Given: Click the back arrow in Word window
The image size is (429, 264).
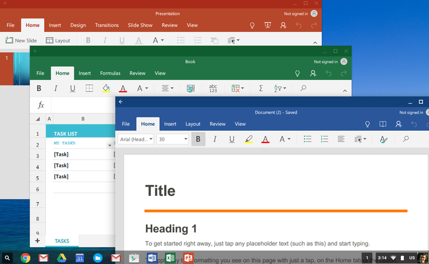Looking at the screenshot, I should 121,102.
